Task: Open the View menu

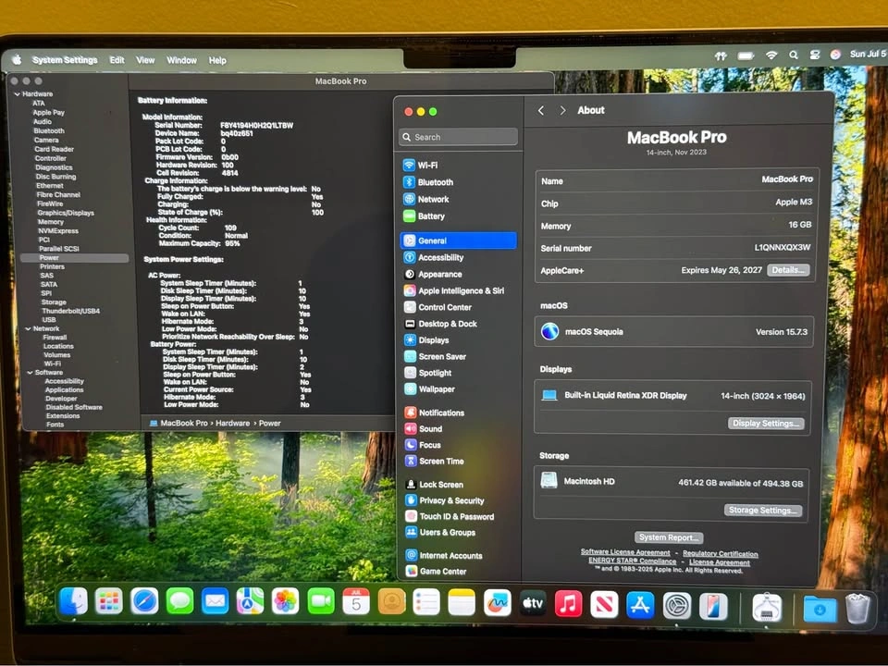Action: coord(145,60)
